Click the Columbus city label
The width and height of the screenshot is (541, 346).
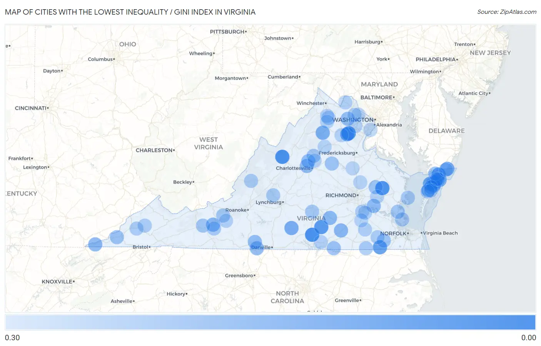[100, 59]
